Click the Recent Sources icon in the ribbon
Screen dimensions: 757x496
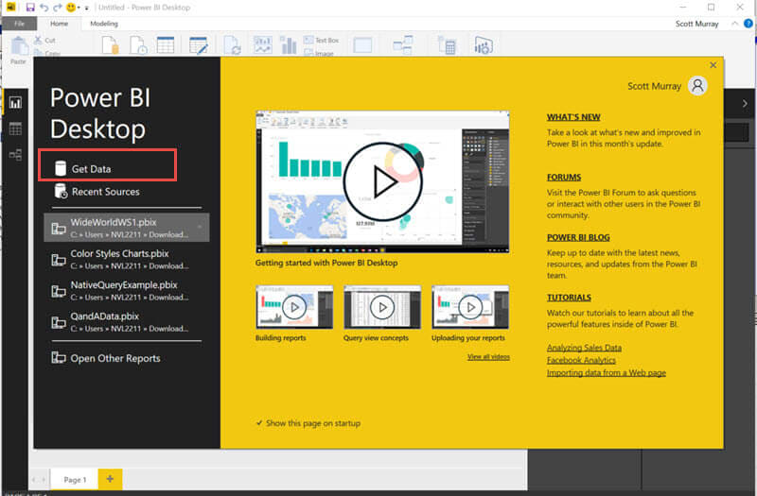coord(139,44)
